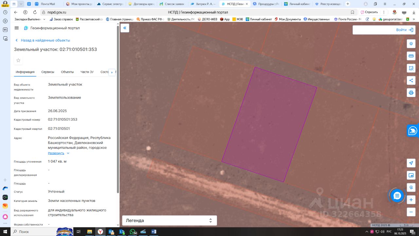This screenshot has width=419, height=236.
Task: Print the map
Action: point(411,92)
